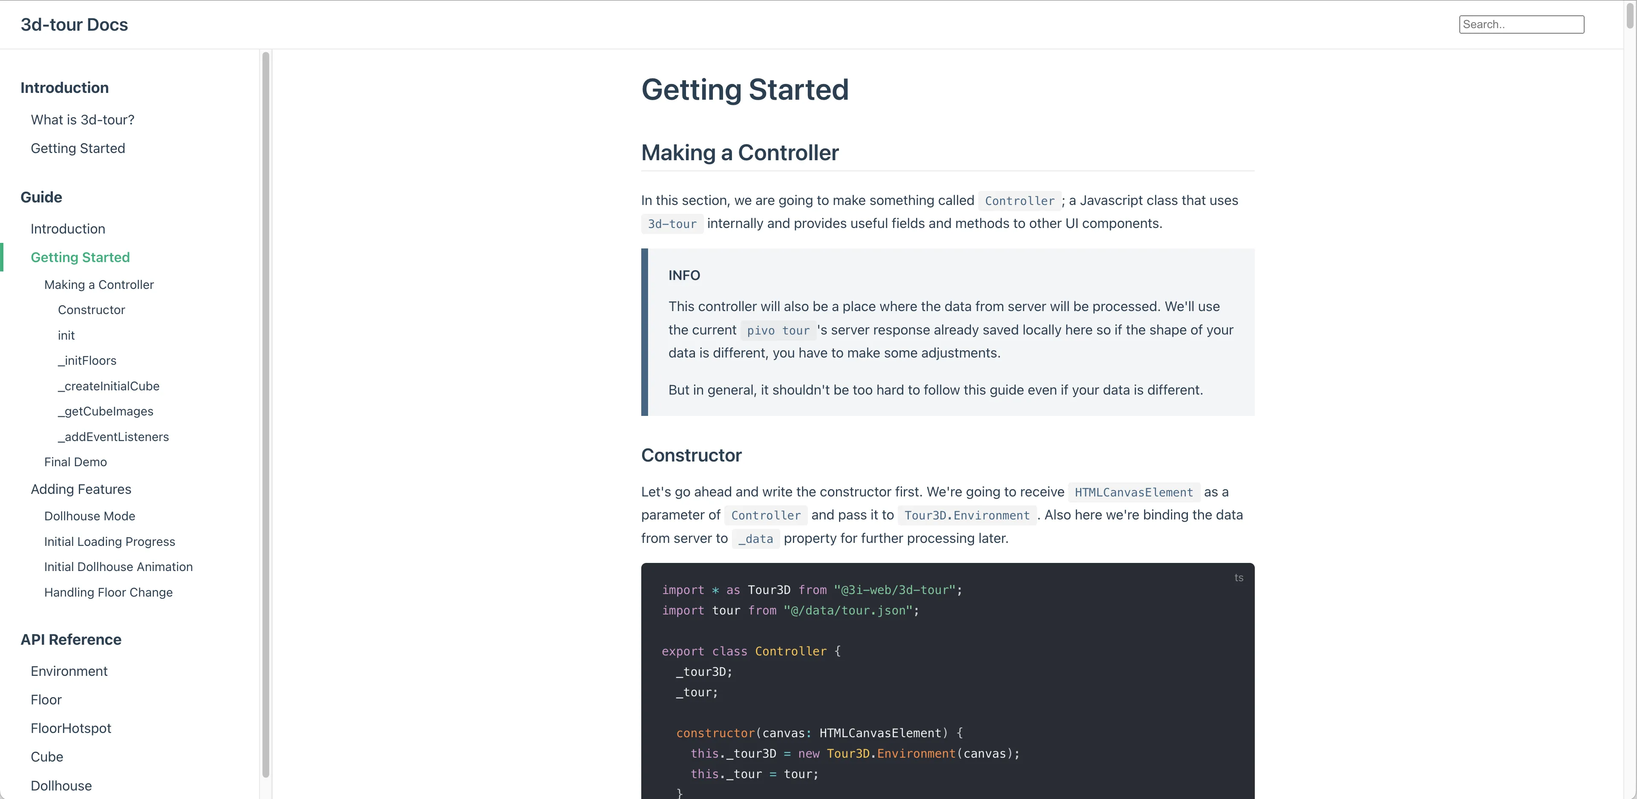Focus the Search input field

point(1521,25)
